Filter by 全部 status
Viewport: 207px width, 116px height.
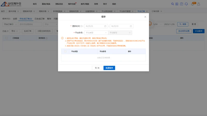(15, 19)
